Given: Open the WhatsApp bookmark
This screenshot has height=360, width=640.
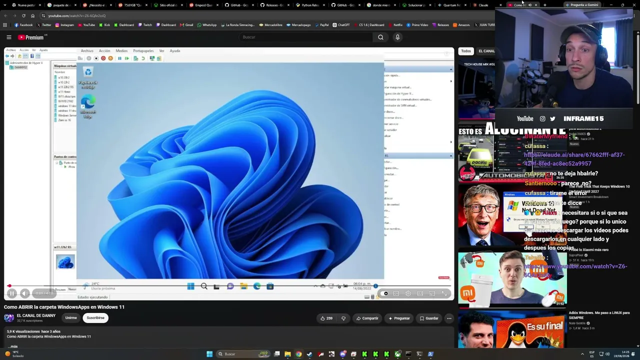Looking at the screenshot, I should click(207, 25).
